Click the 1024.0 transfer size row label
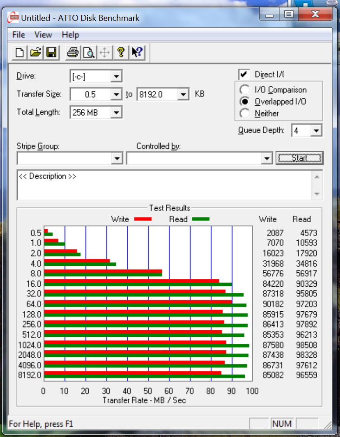 (30, 345)
